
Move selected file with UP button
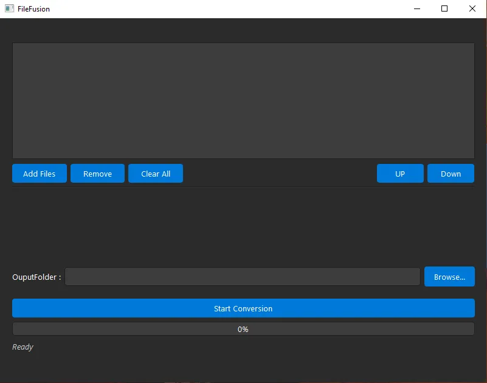400,174
